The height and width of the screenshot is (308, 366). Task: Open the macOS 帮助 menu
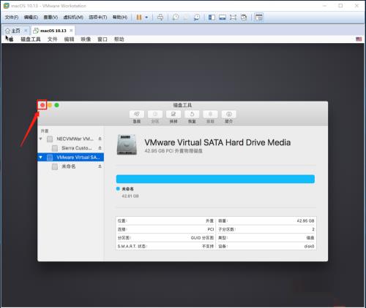point(119,39)
